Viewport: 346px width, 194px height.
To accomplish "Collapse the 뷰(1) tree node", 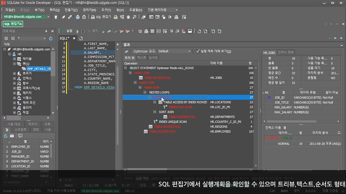I will 14,64.
